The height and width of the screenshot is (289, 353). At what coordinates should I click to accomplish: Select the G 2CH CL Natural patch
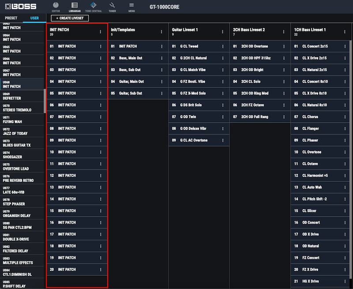pos(199,58)
